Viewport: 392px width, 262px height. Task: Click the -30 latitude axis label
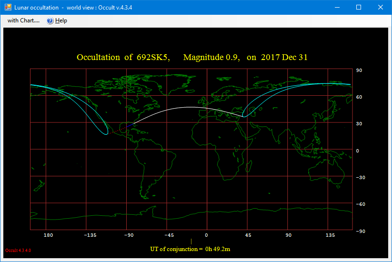[361, 178]
